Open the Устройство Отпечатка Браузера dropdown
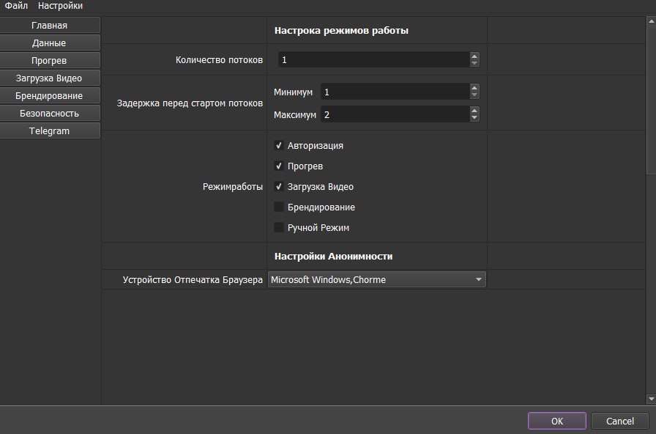Screen dimensions: 656x434 [x=376, y=279]
